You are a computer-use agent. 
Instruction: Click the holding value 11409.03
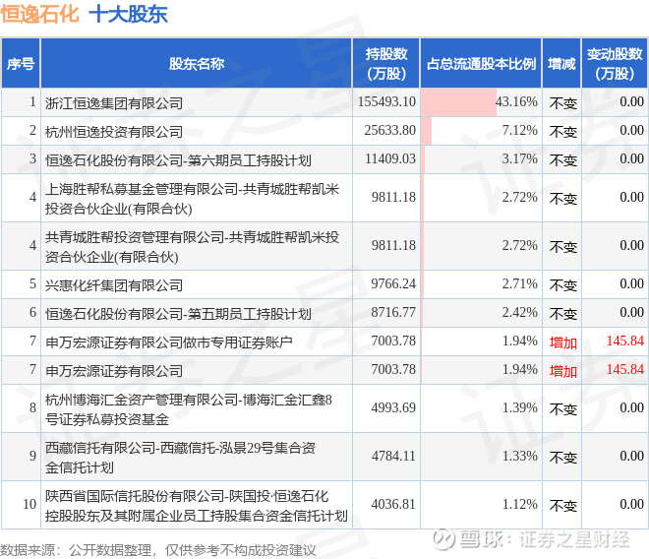click(x=390, y=159)
